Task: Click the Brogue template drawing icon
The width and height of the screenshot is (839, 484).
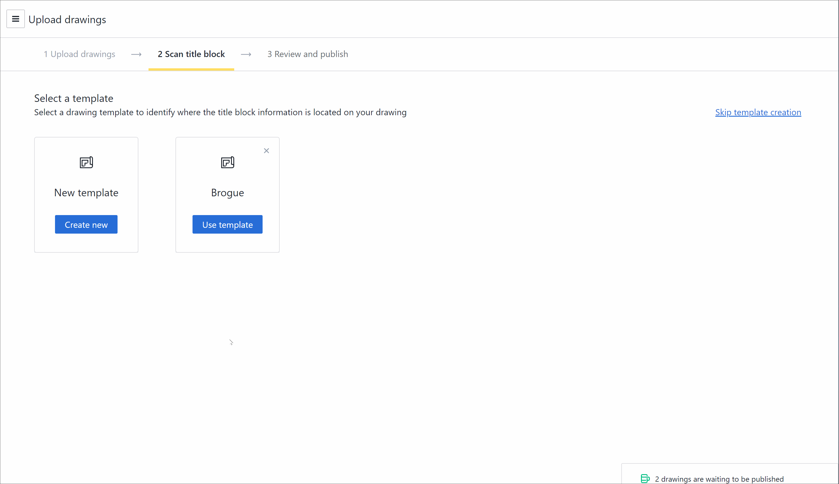Action: (x=227, y=162)
